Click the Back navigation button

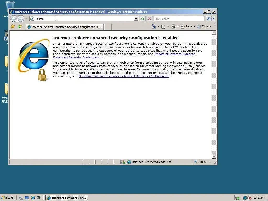14,19
